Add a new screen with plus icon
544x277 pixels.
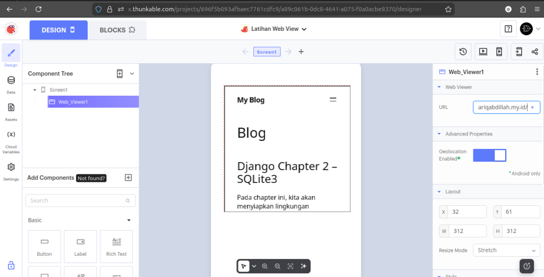pyautogui.click(x=301, y=52)
